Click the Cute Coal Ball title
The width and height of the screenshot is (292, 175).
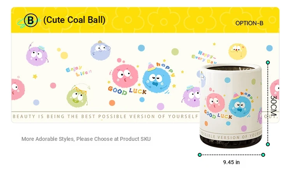[74, 20]
